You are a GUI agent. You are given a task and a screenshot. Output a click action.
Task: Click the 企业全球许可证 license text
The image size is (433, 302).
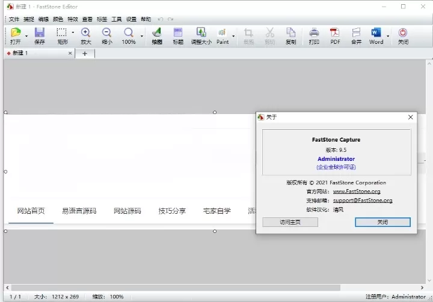336,167
